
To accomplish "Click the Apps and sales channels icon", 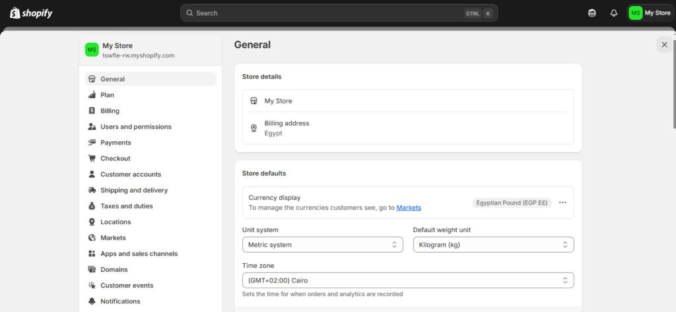I will pos(92,254).
